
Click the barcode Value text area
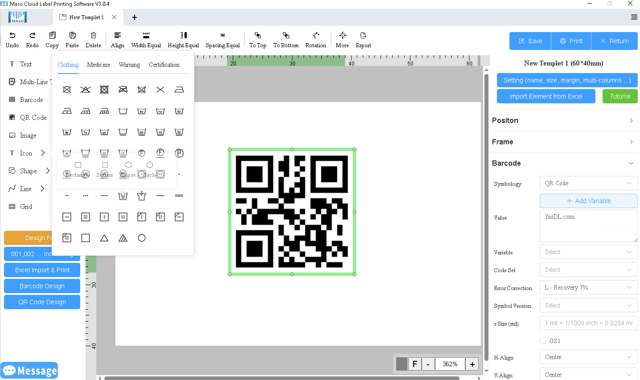pos(589,226)
